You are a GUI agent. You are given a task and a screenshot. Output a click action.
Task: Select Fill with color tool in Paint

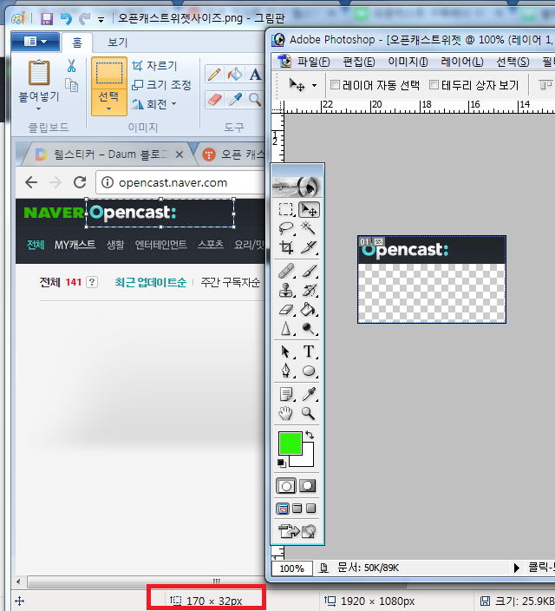(235, 74)
